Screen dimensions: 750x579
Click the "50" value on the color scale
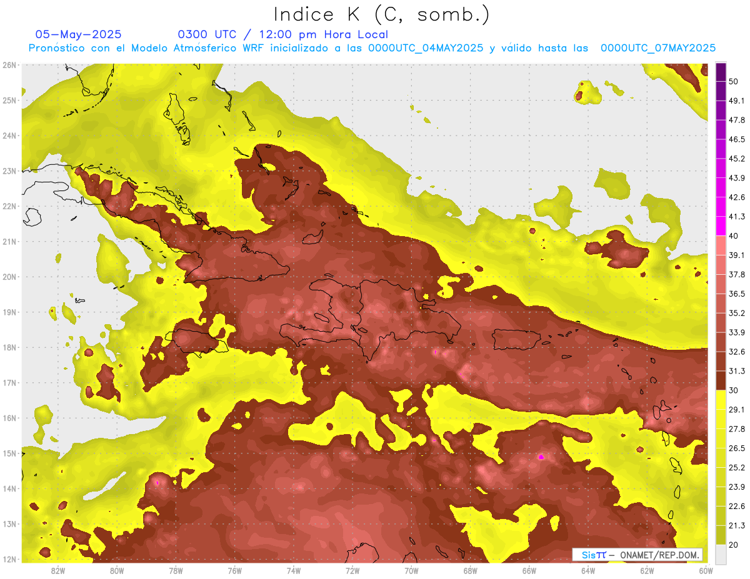[733, 81]
